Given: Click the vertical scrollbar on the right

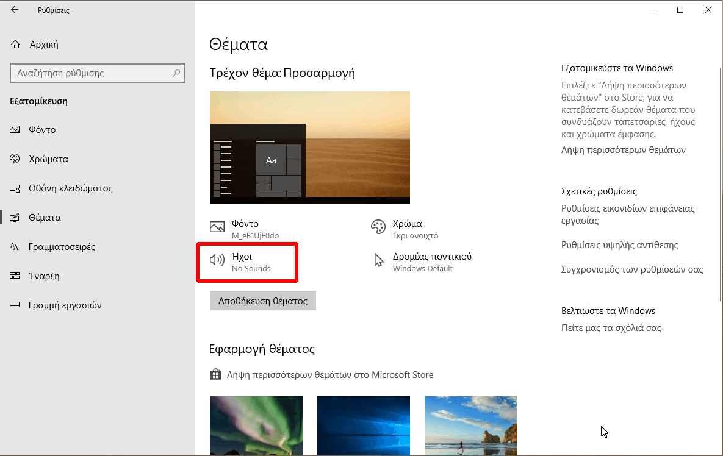Looking at the screenshot, I should (720, 184).
